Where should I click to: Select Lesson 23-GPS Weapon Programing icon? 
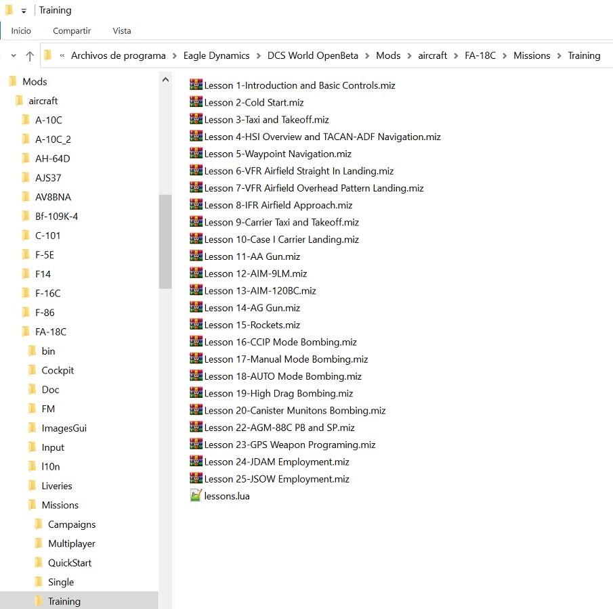point(196,444)
